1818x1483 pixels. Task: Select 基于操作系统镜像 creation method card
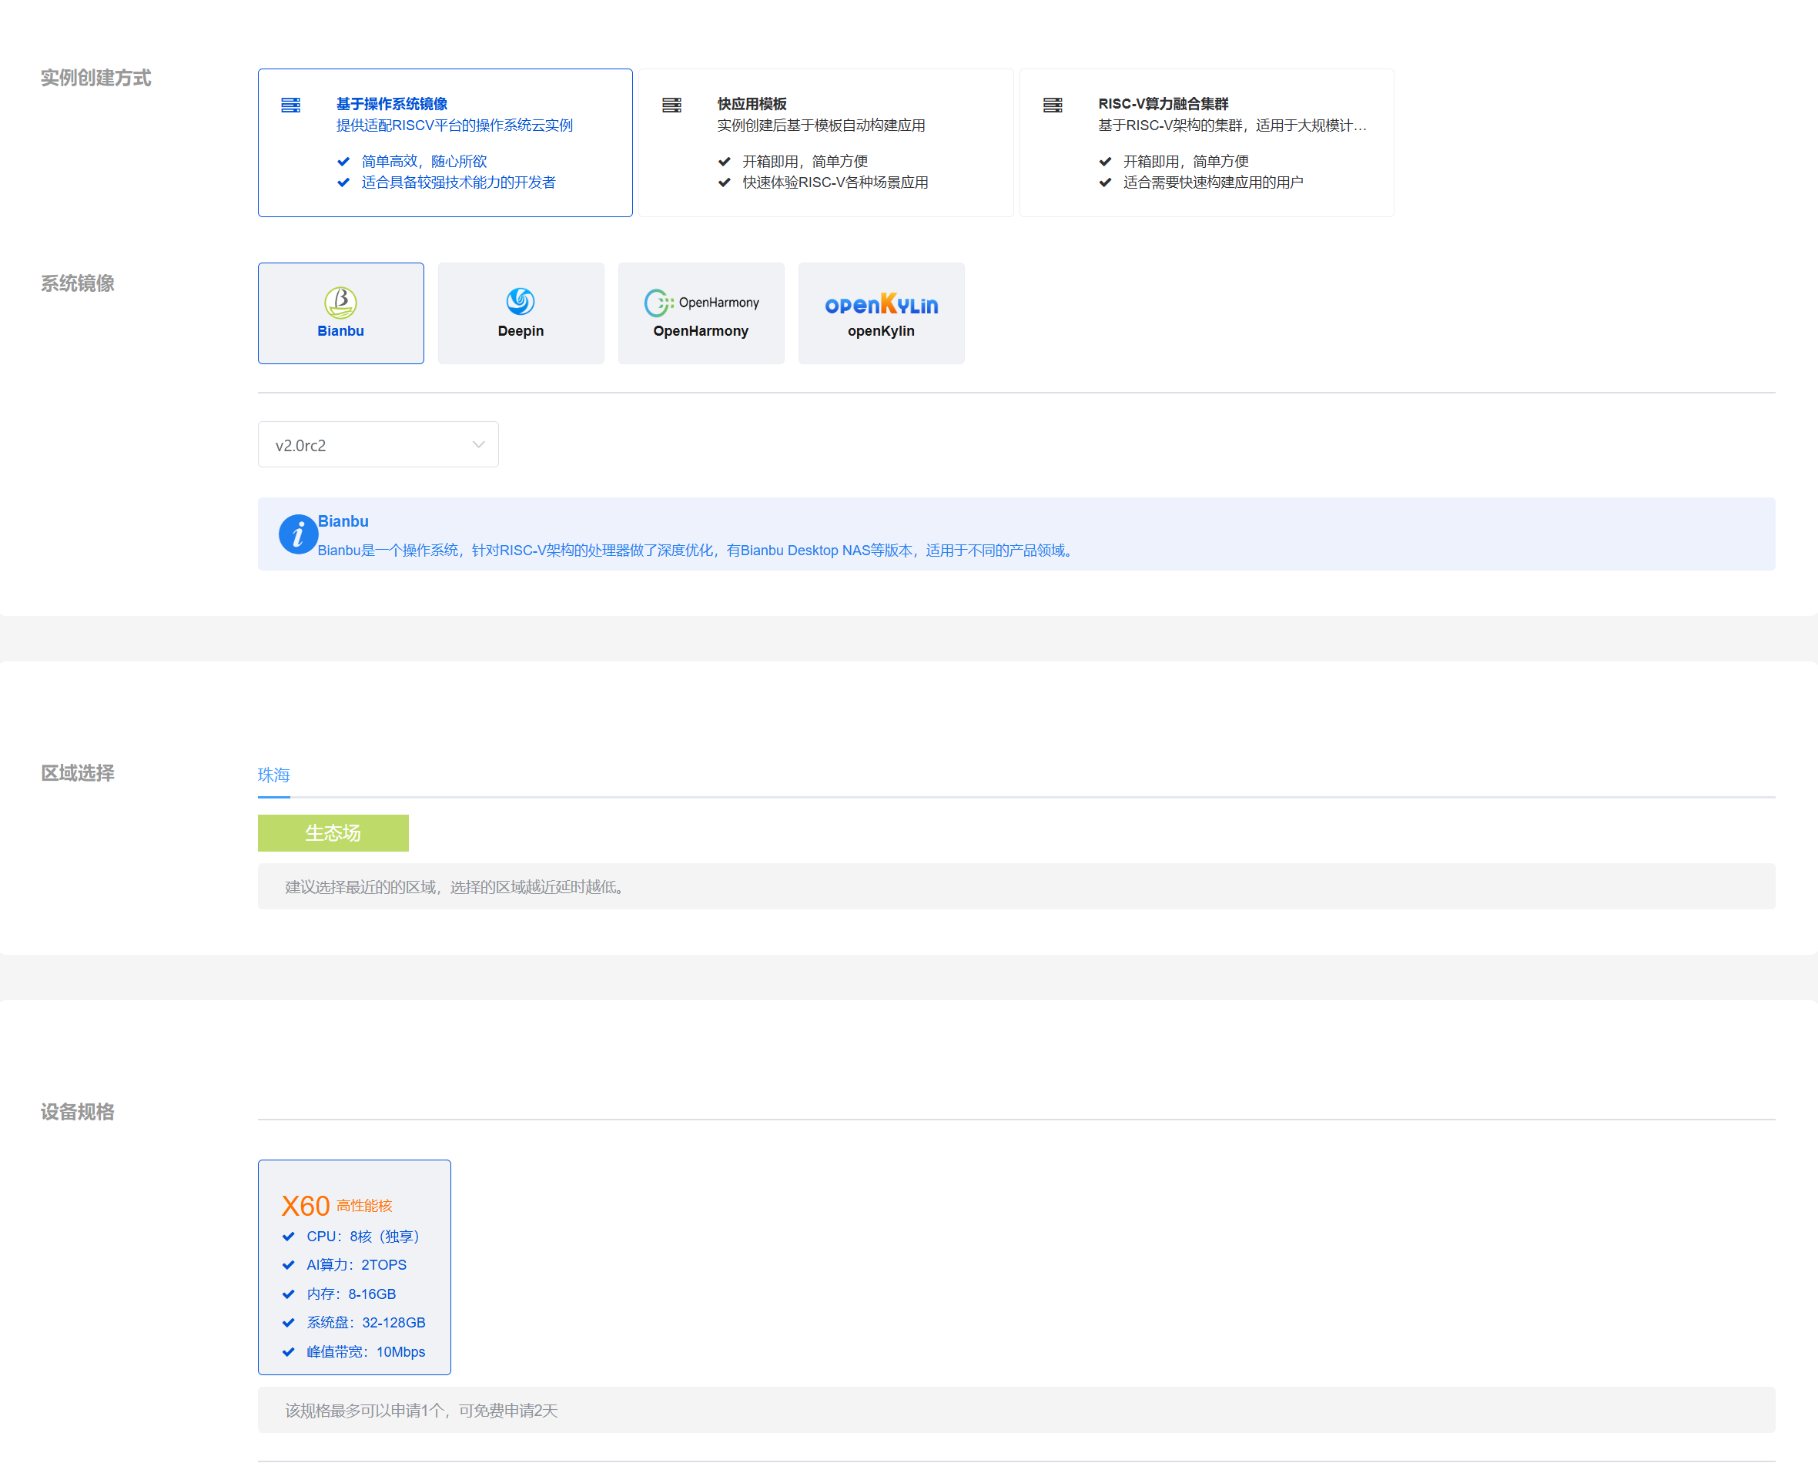[444, 142]
